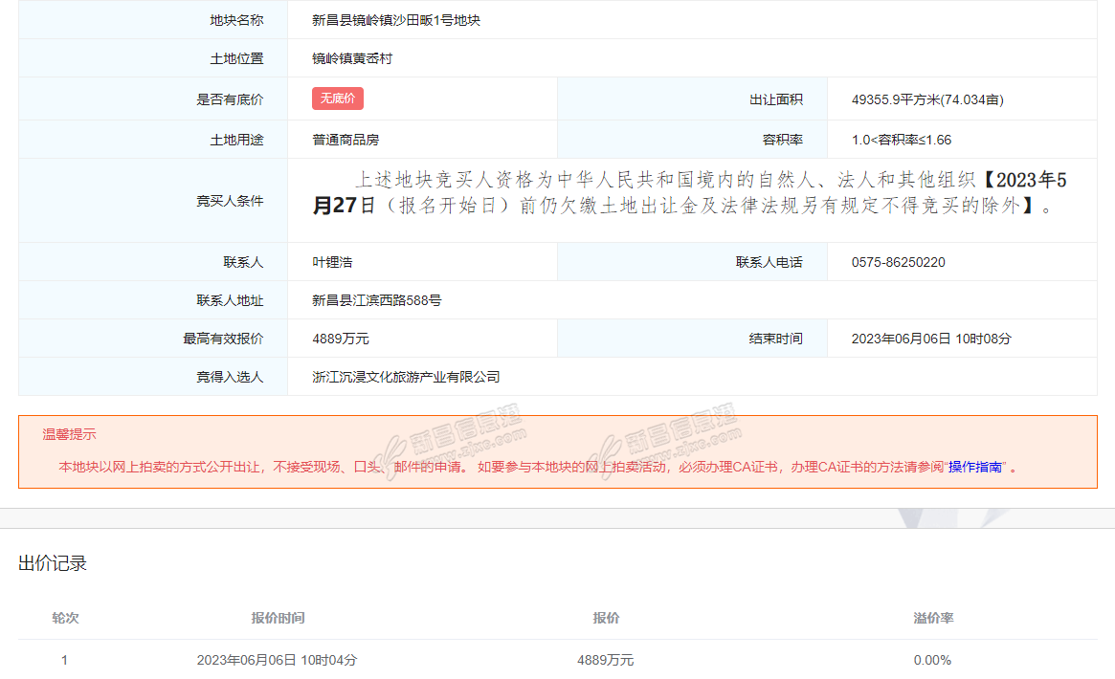Open the 操作指南 link in the notice
Screen dimensions: 1115x679
pos(975,468)
